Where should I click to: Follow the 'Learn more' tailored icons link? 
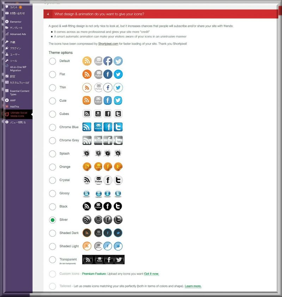(193, 286)
